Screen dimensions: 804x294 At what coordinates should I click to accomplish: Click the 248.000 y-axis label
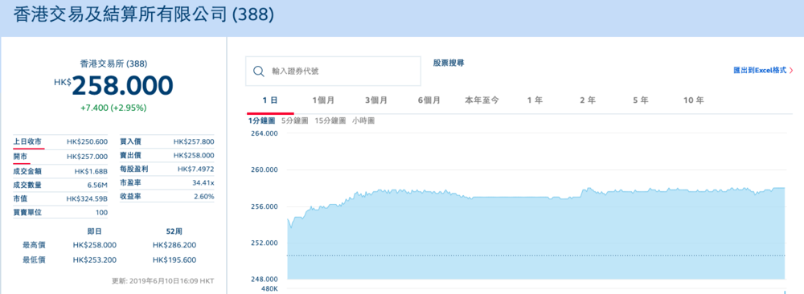tap(264, 280)
